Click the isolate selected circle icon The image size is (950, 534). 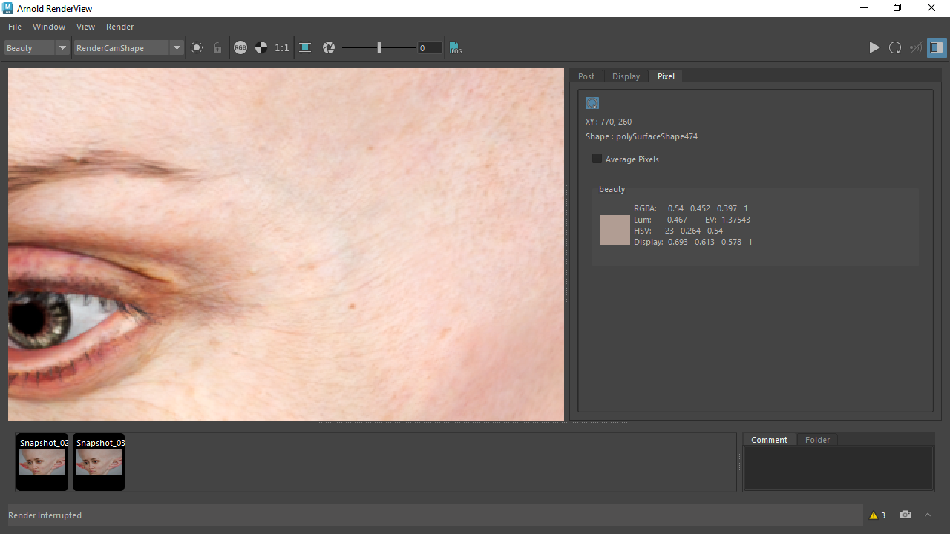(197, 47)
